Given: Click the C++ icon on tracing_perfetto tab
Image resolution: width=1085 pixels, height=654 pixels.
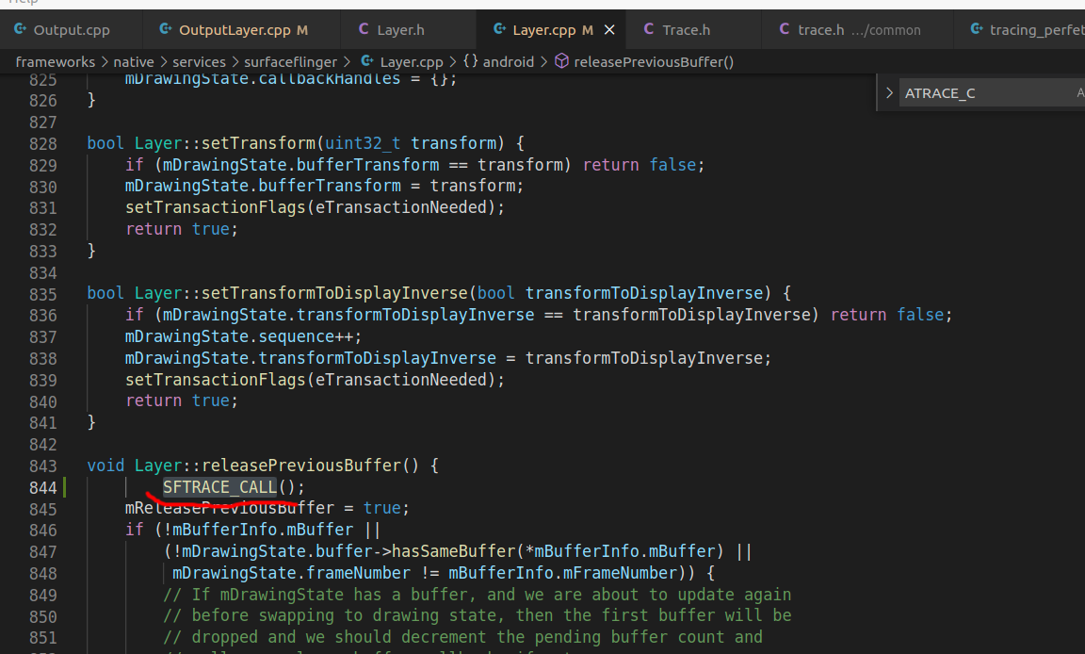Looking at the screenshot, I should pyautogui.click(x=977, y=29).
